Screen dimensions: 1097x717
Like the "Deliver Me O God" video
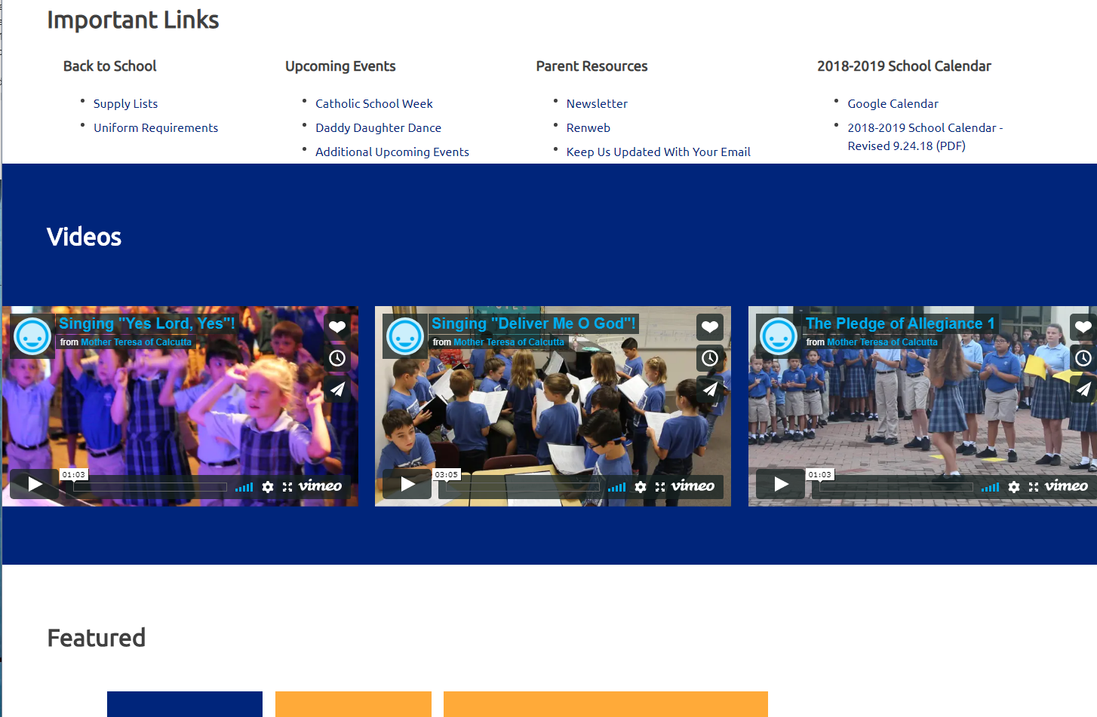709,327
